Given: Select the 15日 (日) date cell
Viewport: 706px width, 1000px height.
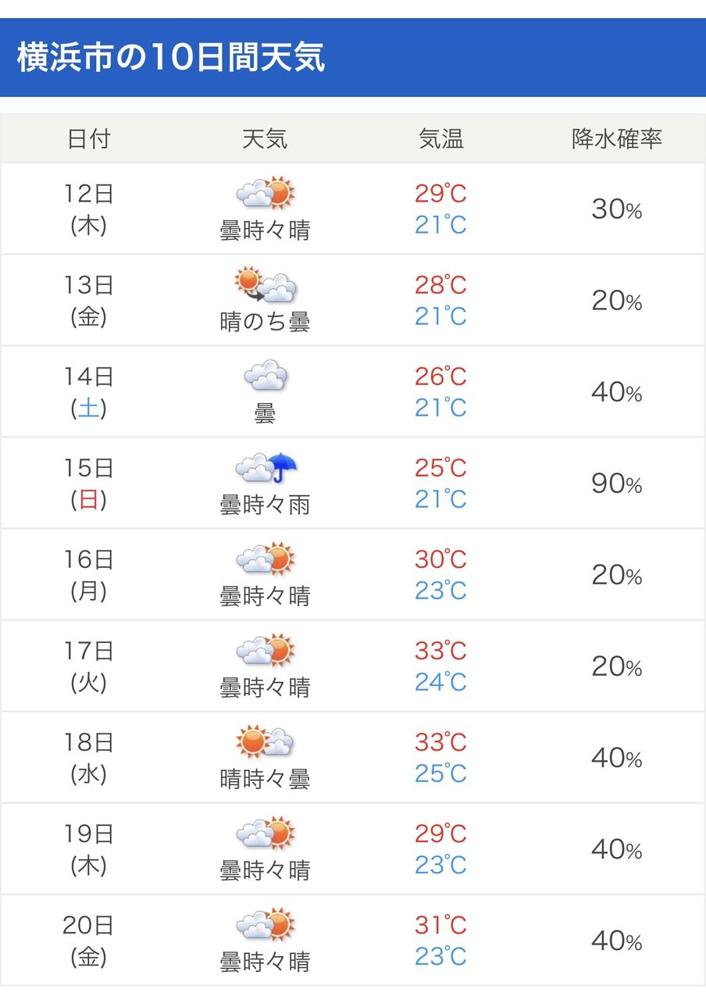Looking at the screenshot, I should click(x=88, y=484).
